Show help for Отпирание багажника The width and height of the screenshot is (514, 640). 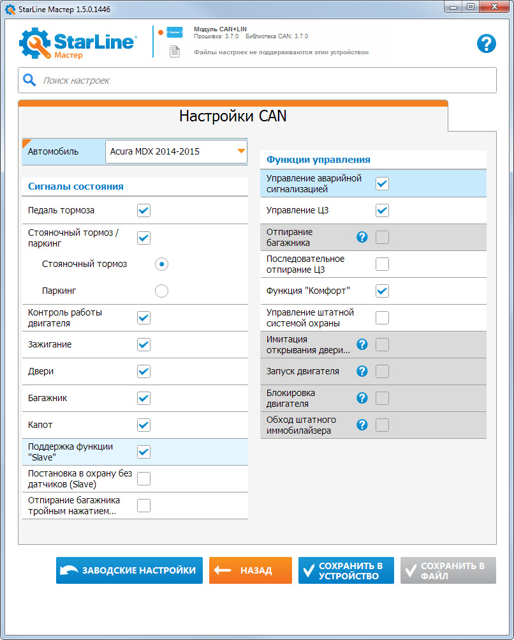[x=362, y=237]
